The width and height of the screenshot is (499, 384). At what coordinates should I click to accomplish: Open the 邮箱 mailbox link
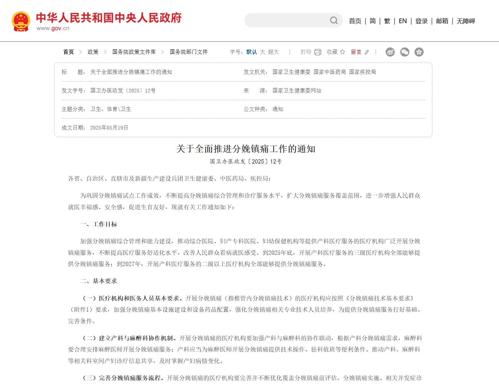442,21
